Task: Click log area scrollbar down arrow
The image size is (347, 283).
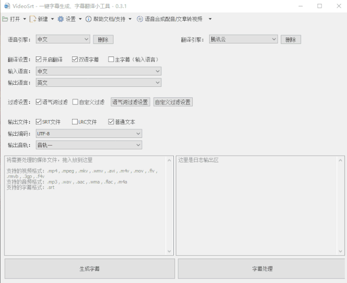Action: [340, 251]
